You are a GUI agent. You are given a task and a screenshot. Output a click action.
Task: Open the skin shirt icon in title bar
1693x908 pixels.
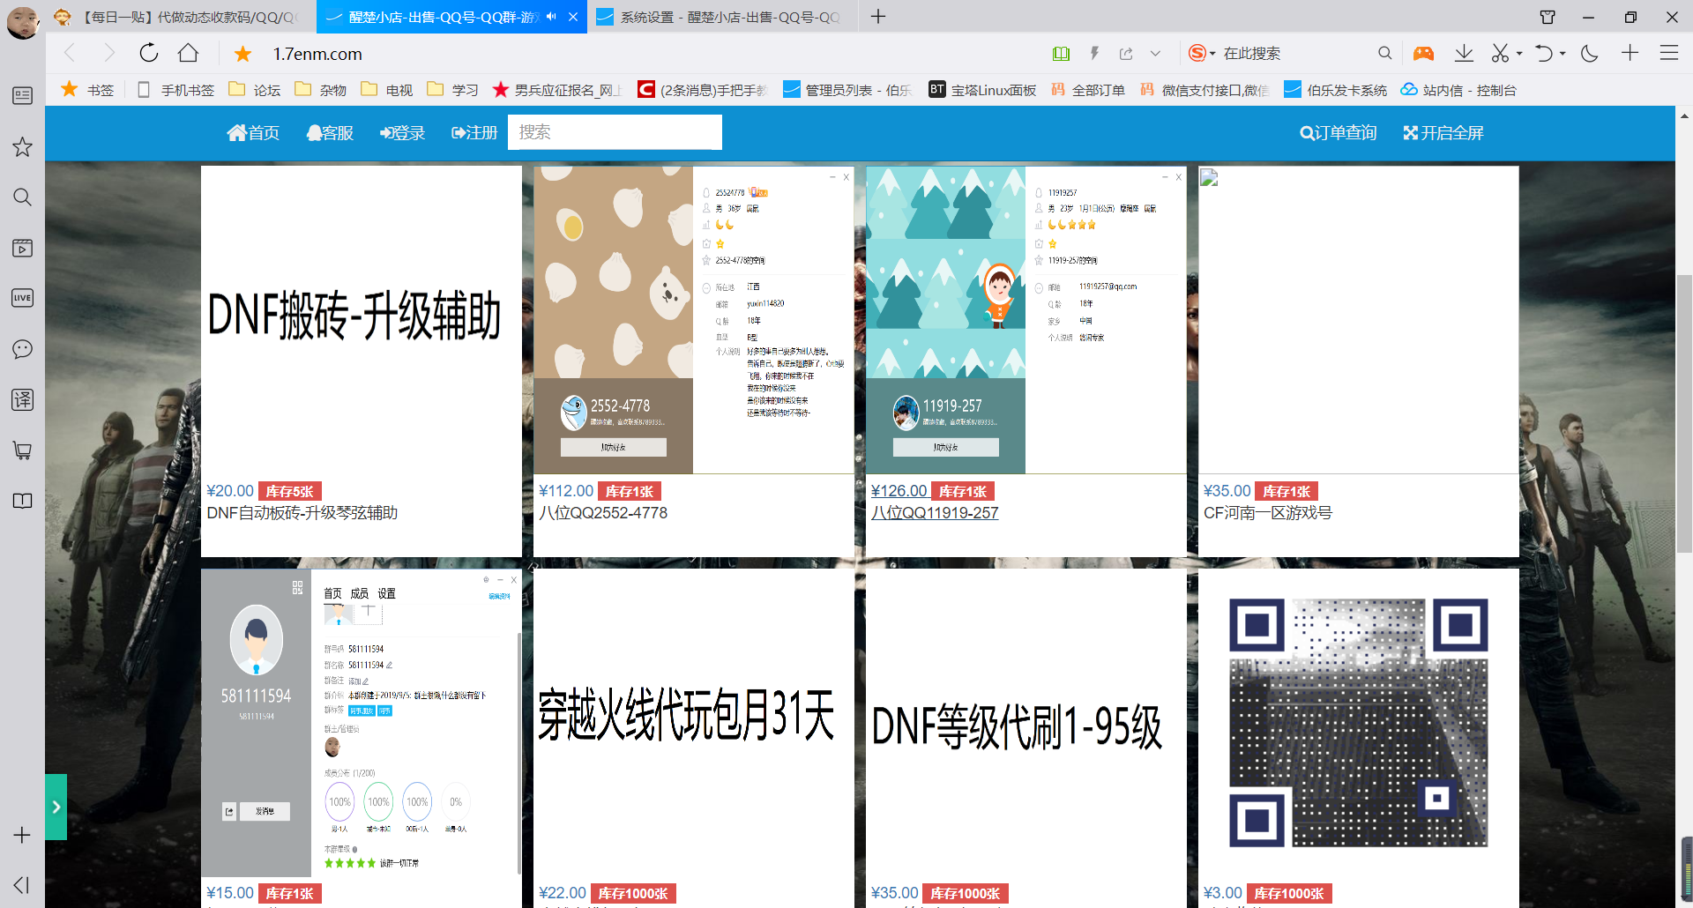pyautogui.click(x=1548, y=17)
